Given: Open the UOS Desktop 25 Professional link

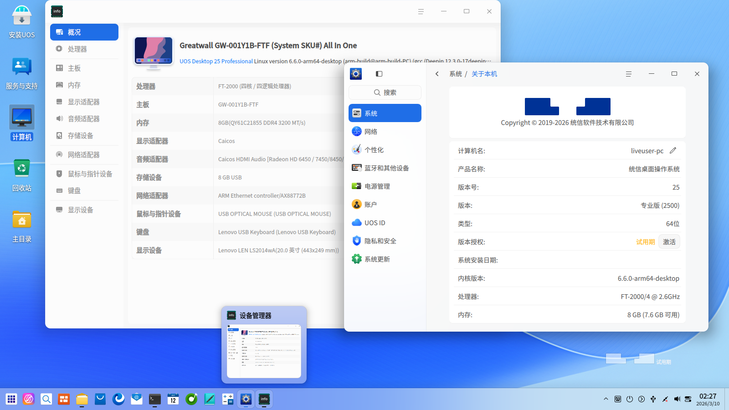Looking at the screenshot, I should click(x=216, y=61).
